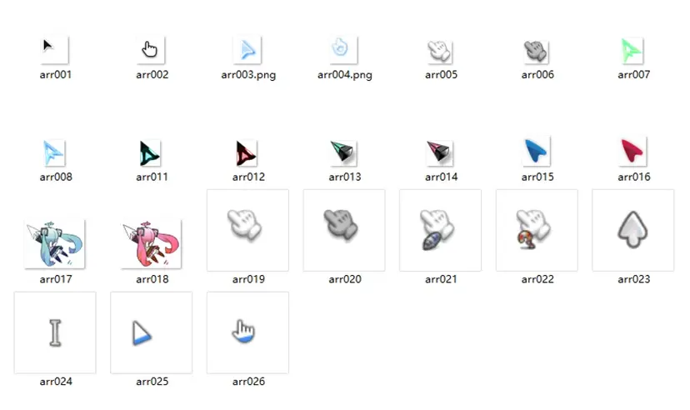Select the arr013 green-tipped black arrow
This screenshot has height=410, width=690.
[344, 152]
